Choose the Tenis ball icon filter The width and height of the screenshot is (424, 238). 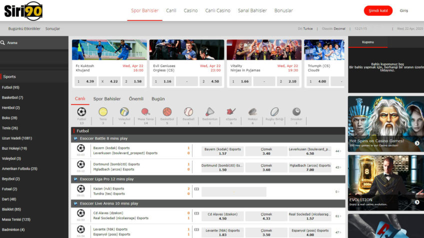click(103, 112)
